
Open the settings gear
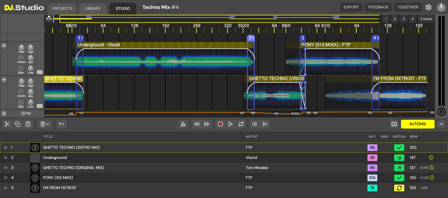pos(428,7)
